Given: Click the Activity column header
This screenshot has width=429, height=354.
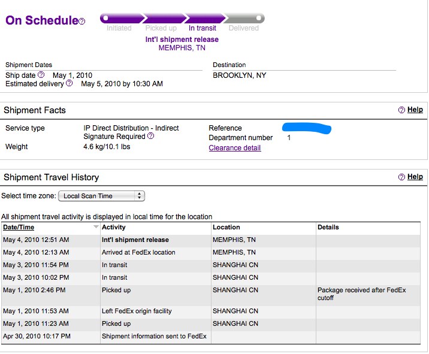Looking at the screenshot, I should coord(114,227).
